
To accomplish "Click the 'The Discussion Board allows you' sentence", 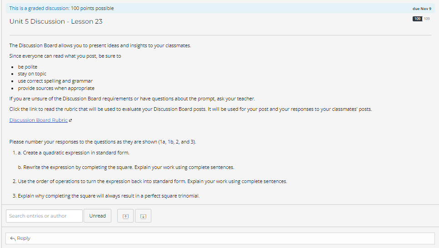I will (x=100, y=45).
